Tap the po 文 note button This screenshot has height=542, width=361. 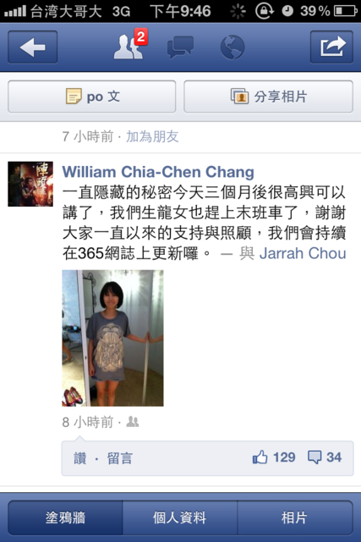pos(92,97)
